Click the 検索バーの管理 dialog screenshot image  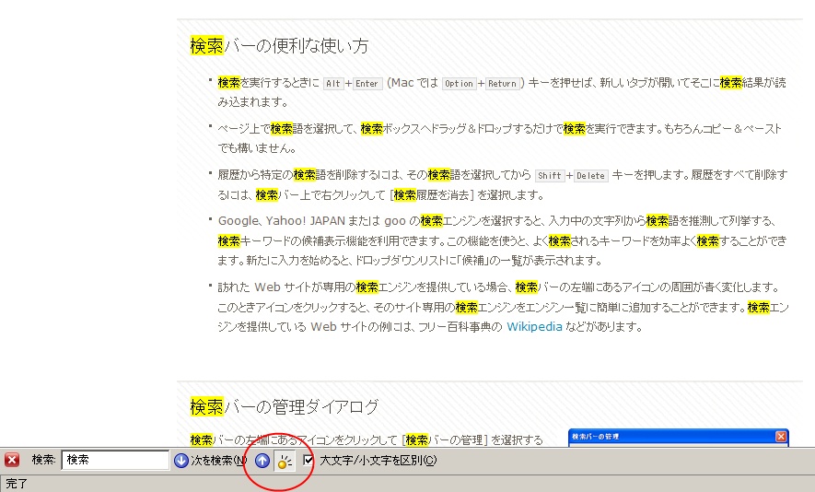point(679,438)
